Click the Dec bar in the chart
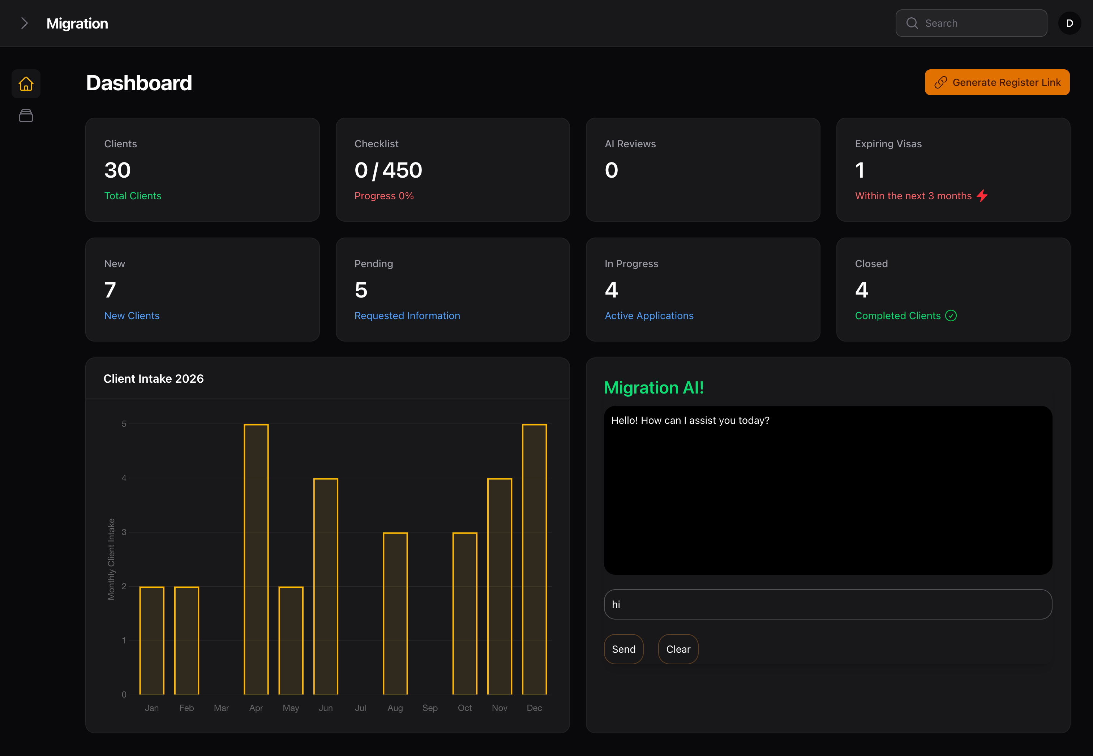The height and width of the screenshot is (756, 1093). [x=535, y=560]
